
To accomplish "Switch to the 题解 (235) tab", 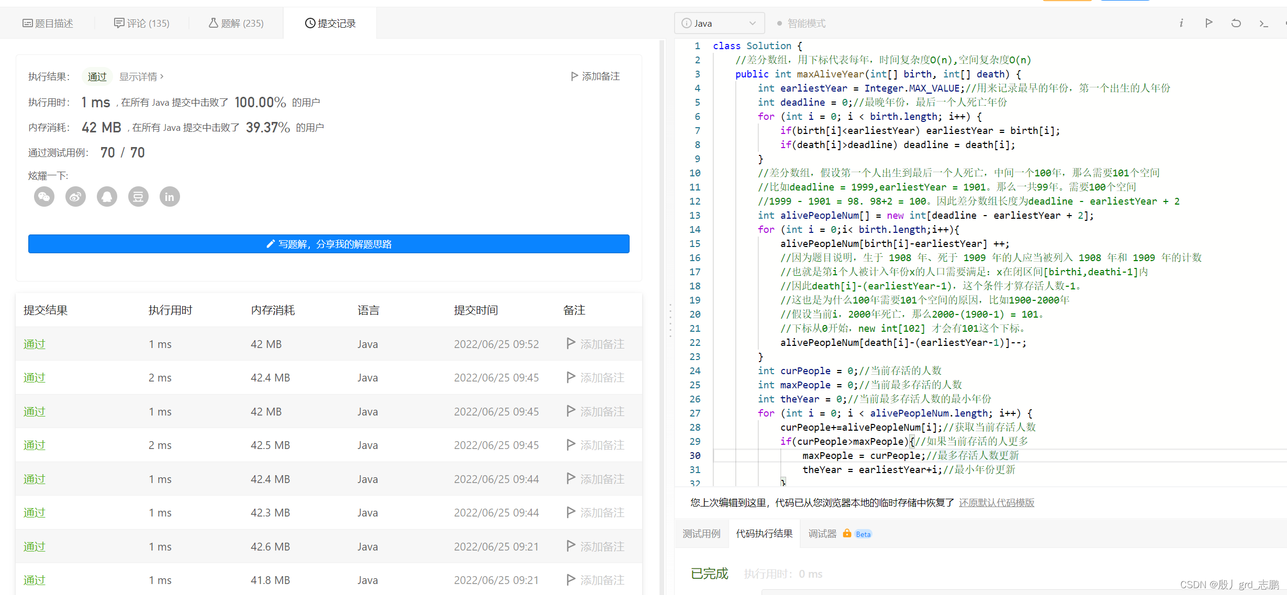I will [236, 23].
